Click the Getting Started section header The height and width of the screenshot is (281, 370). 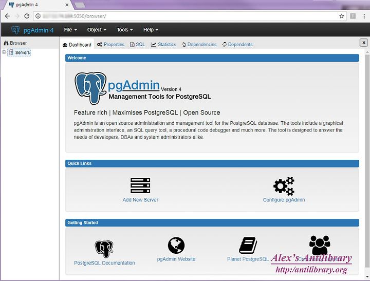(x=212, y=223)
